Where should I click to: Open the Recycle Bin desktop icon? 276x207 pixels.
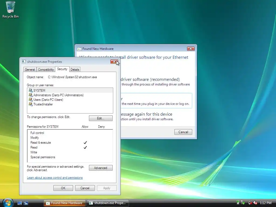[11, 10]
